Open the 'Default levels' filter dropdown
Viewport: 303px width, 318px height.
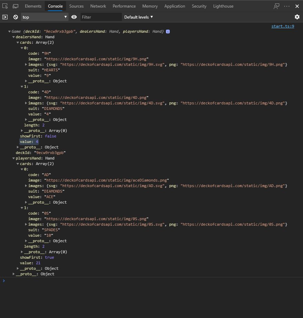(x=138, y=17)
